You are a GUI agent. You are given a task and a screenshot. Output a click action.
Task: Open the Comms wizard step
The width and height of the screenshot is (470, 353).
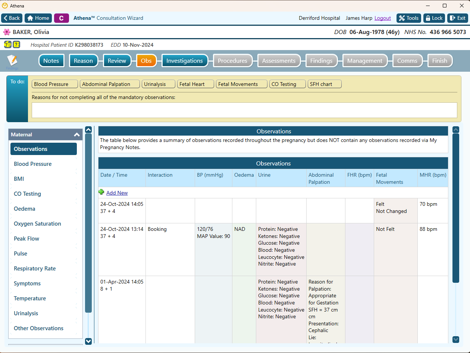[407, 61]
